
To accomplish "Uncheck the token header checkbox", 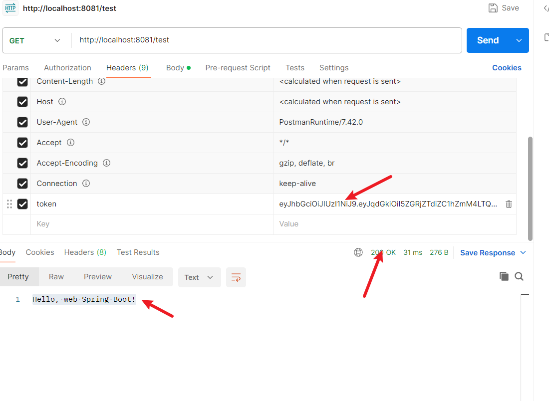I will [x=22, y=204].
